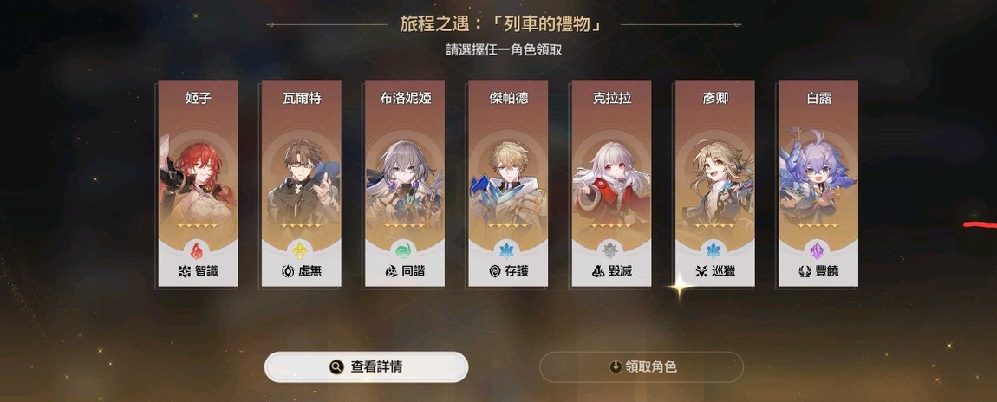Click the physical element icon on 克拉拉's card
This screenshot has width=997, height=402.
pyautogui.click(x=612, y=250)
